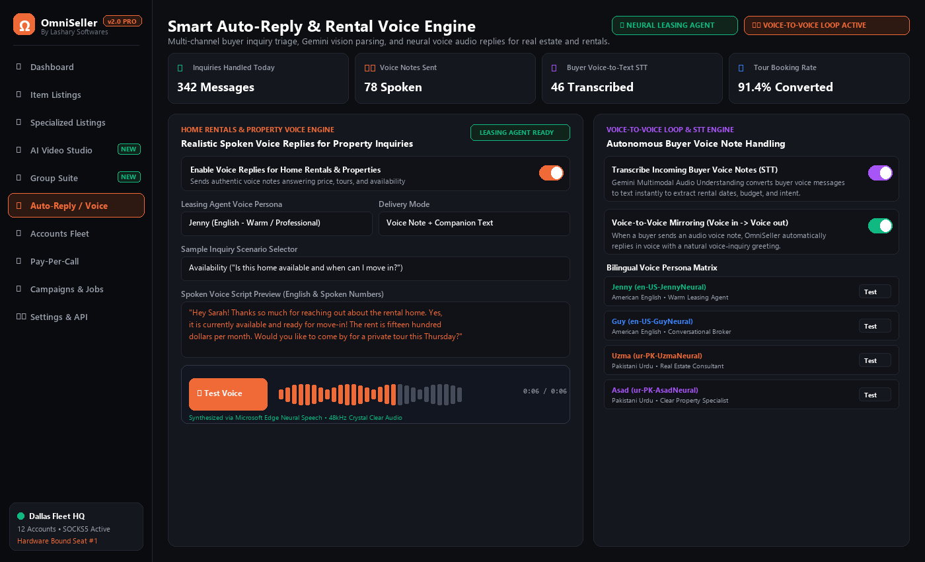Viewport: 925px width, 562px height.
Task: Disable voice replies for Home Rentals & Properties
Action: click(551, 173)
